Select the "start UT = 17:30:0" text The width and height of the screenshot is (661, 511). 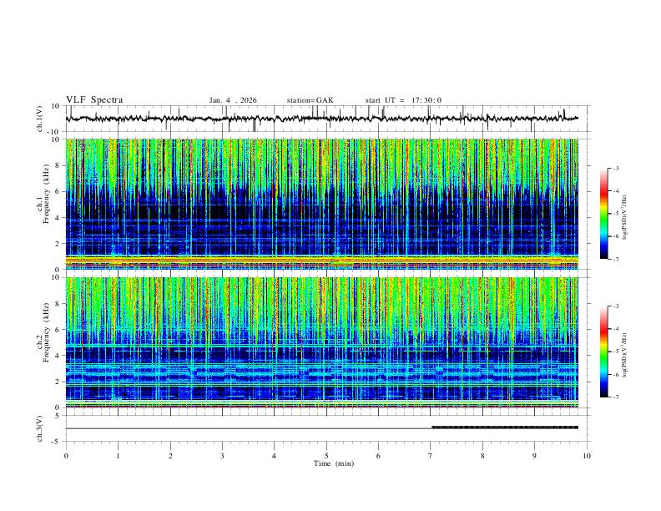click(x=403, y=100)
